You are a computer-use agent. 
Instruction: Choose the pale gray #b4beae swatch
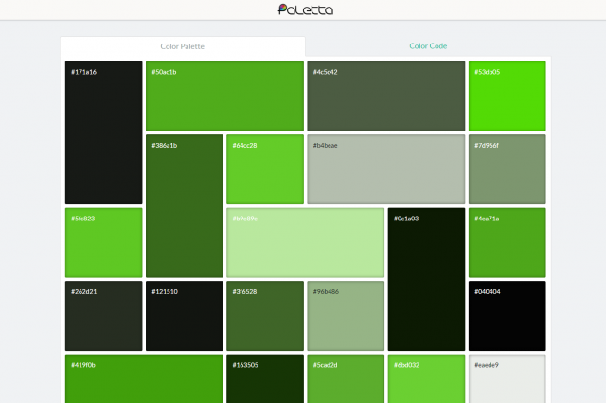click(385, 168)
